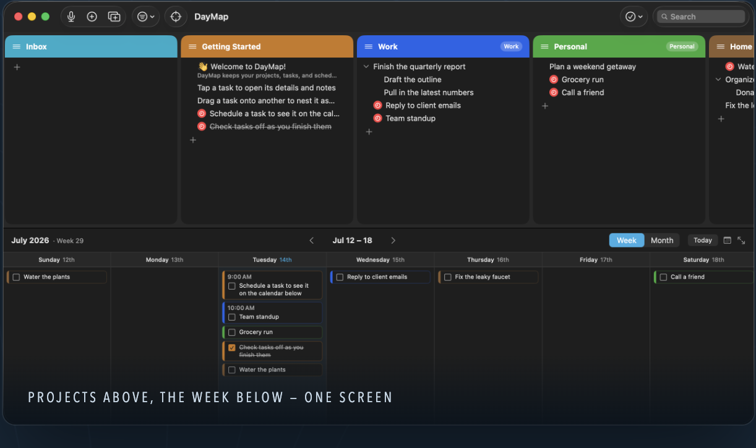Check off Water the plants on Sunday
The image size is (756, 448).
(x=16, y=277)
